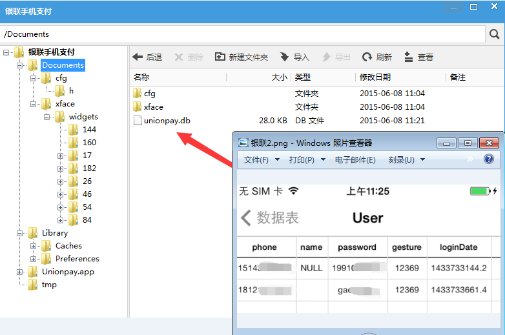Click the 刷新 refresh icon
505x335 pixels.
click(367, 57)
